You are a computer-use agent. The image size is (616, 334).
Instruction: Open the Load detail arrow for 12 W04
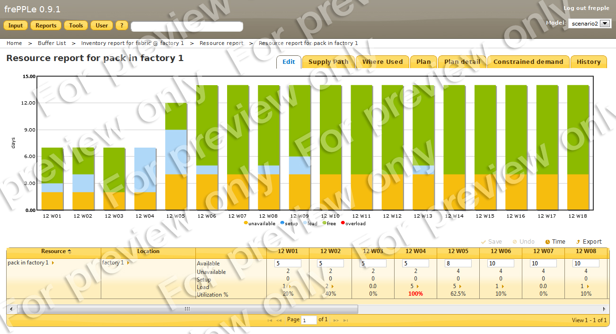click(418, 287)
